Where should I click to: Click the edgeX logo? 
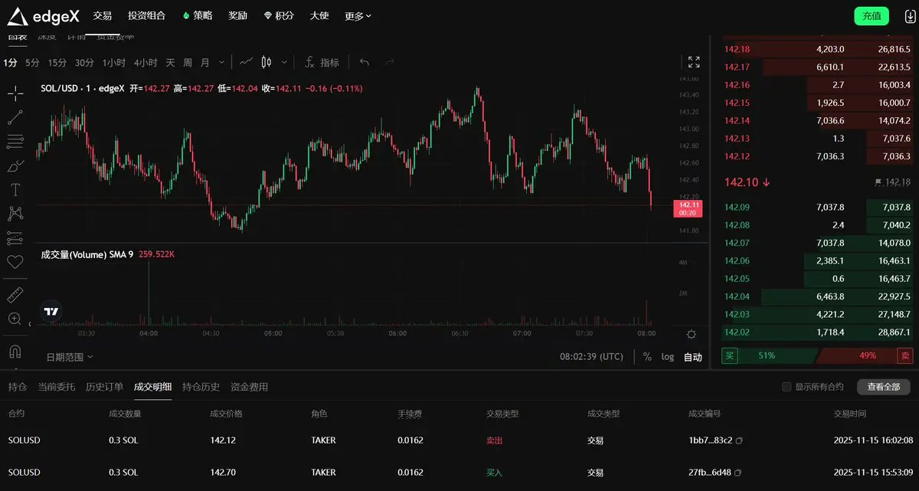pyautogui.click(x=44, y=16)
